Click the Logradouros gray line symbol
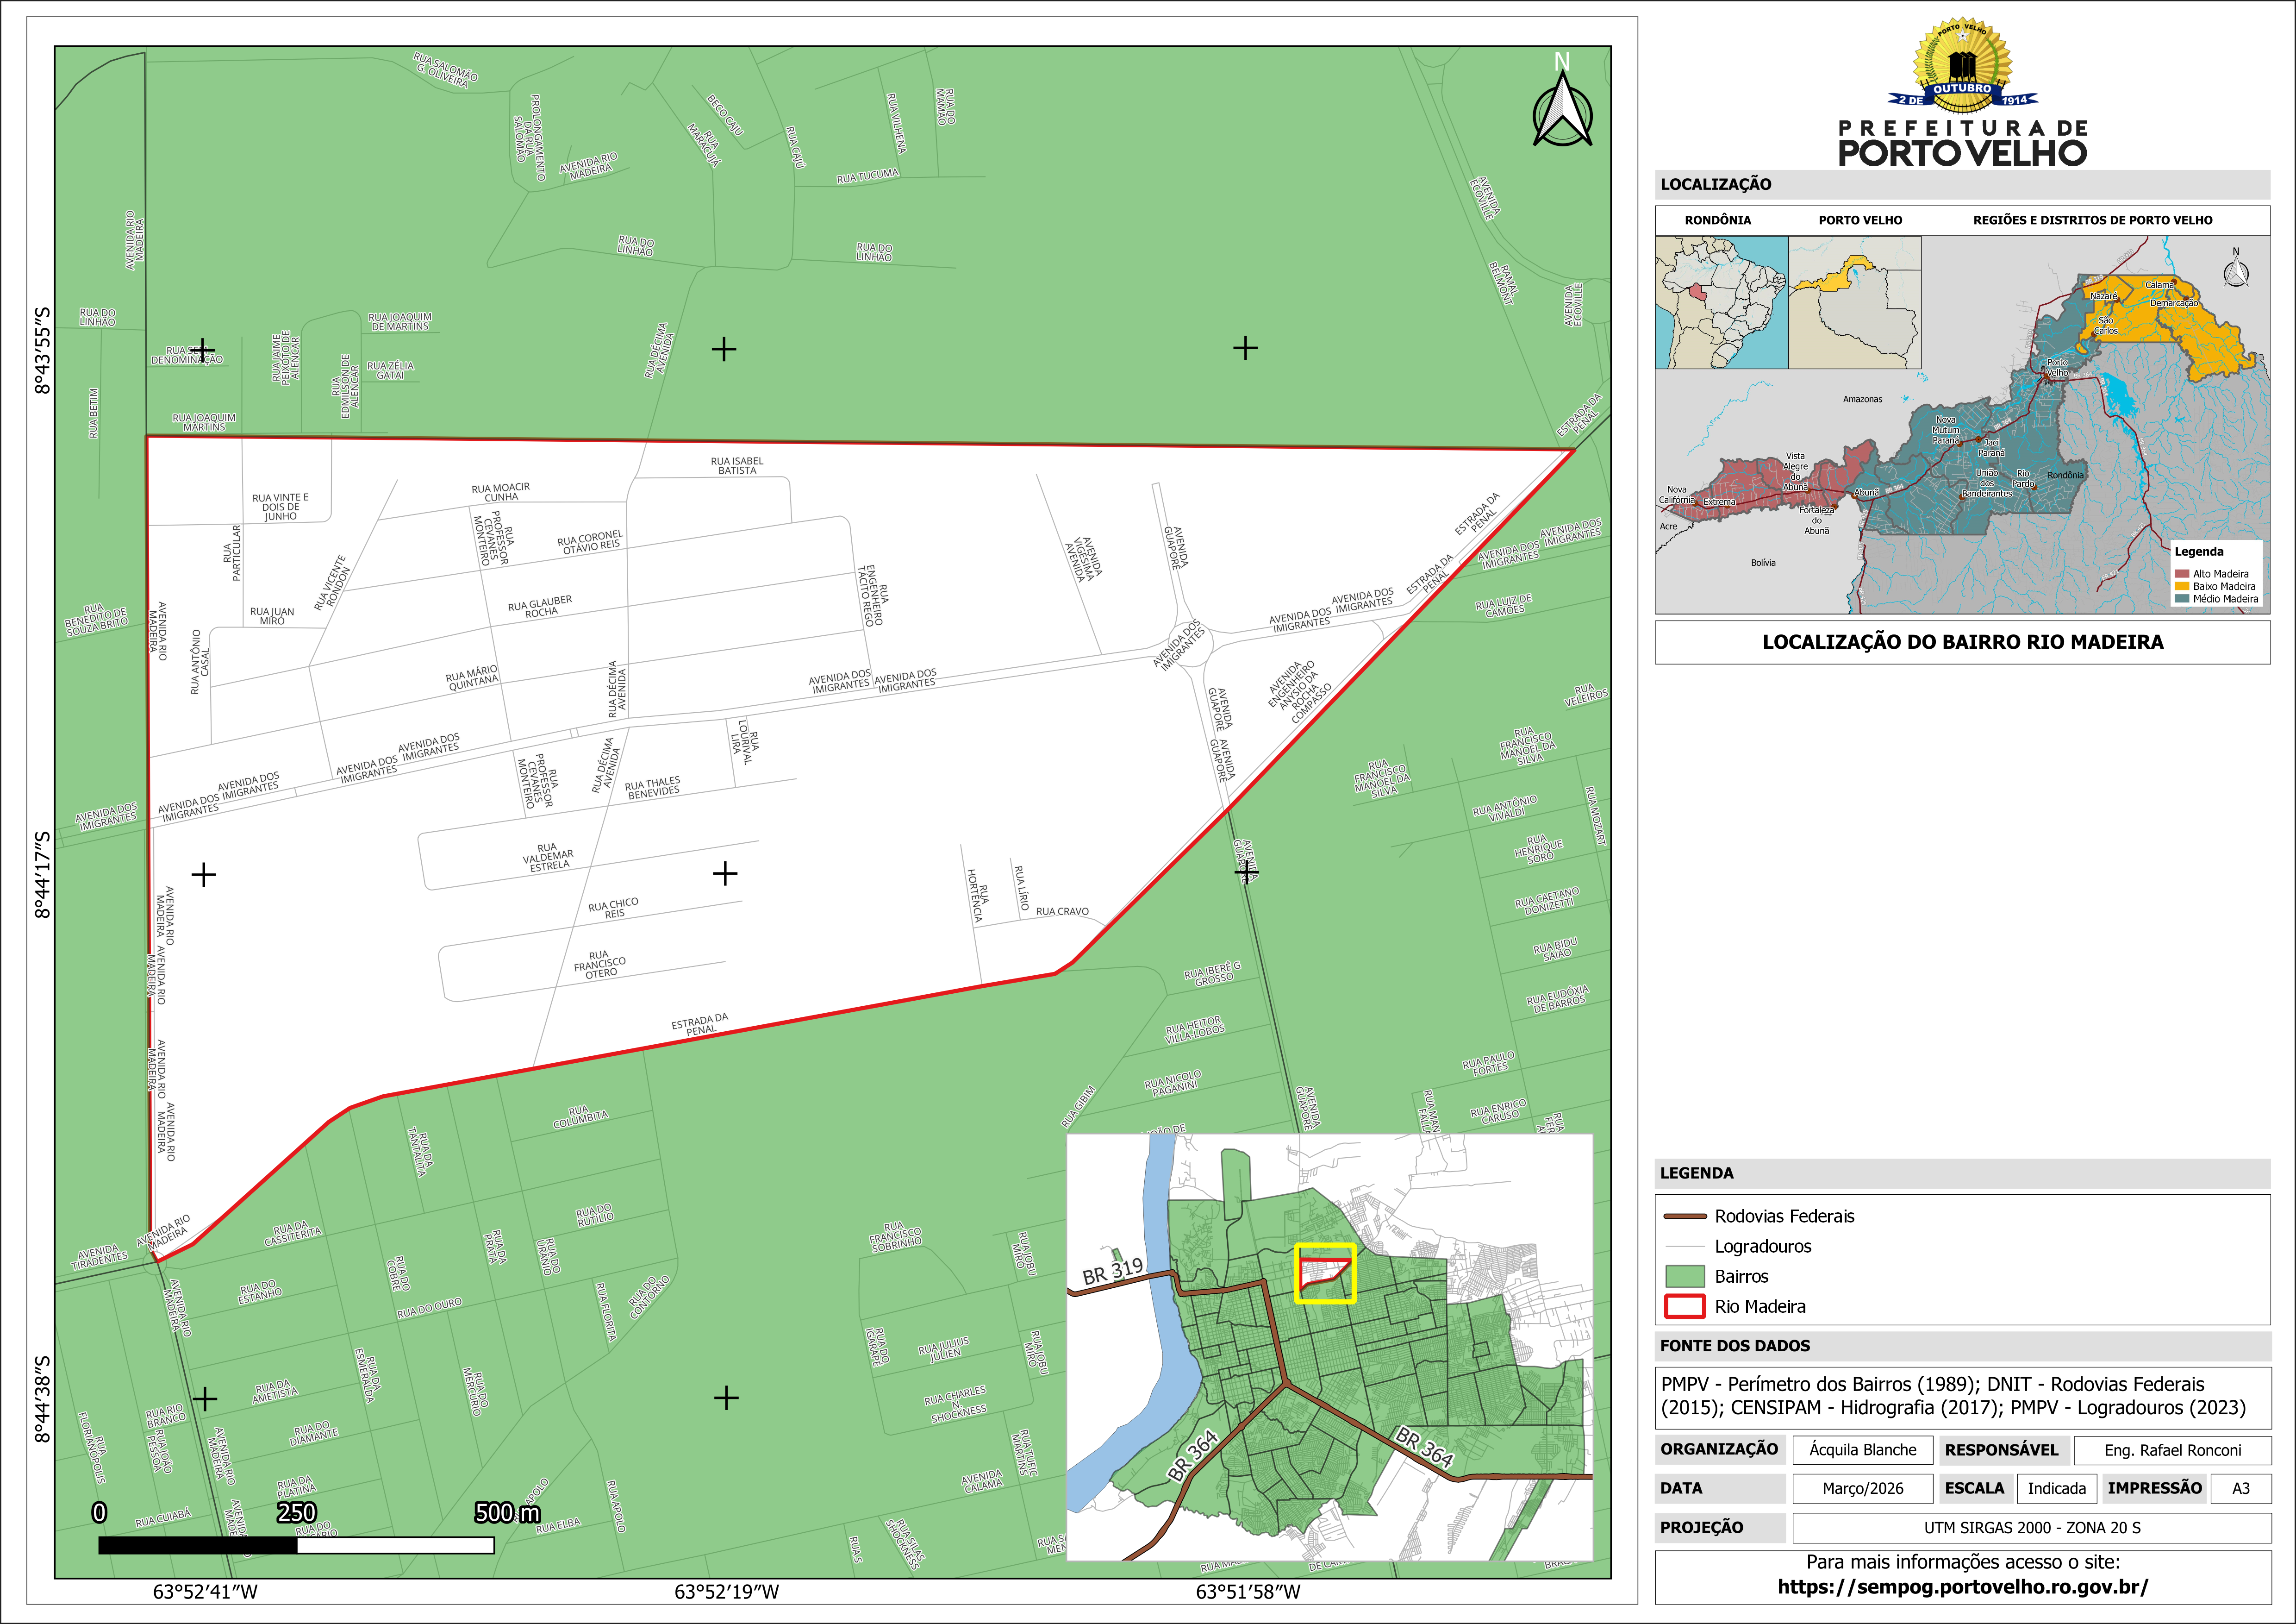The width and height of the screenshot is (2296, 1624). coord(1685,1247)
